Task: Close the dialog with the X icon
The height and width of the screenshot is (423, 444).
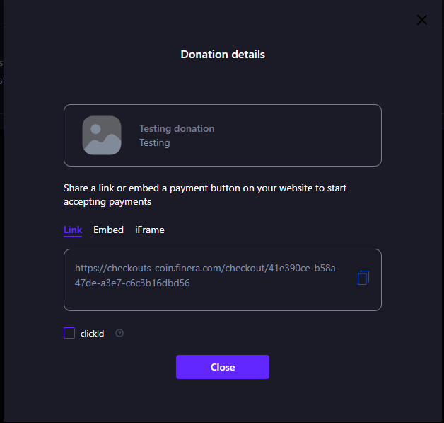Action: click(422, 20)
